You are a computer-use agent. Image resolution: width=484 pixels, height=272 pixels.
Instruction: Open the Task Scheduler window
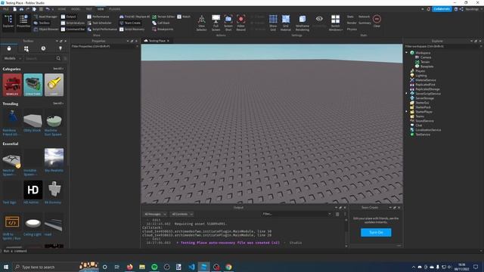[x=99, y=23]
